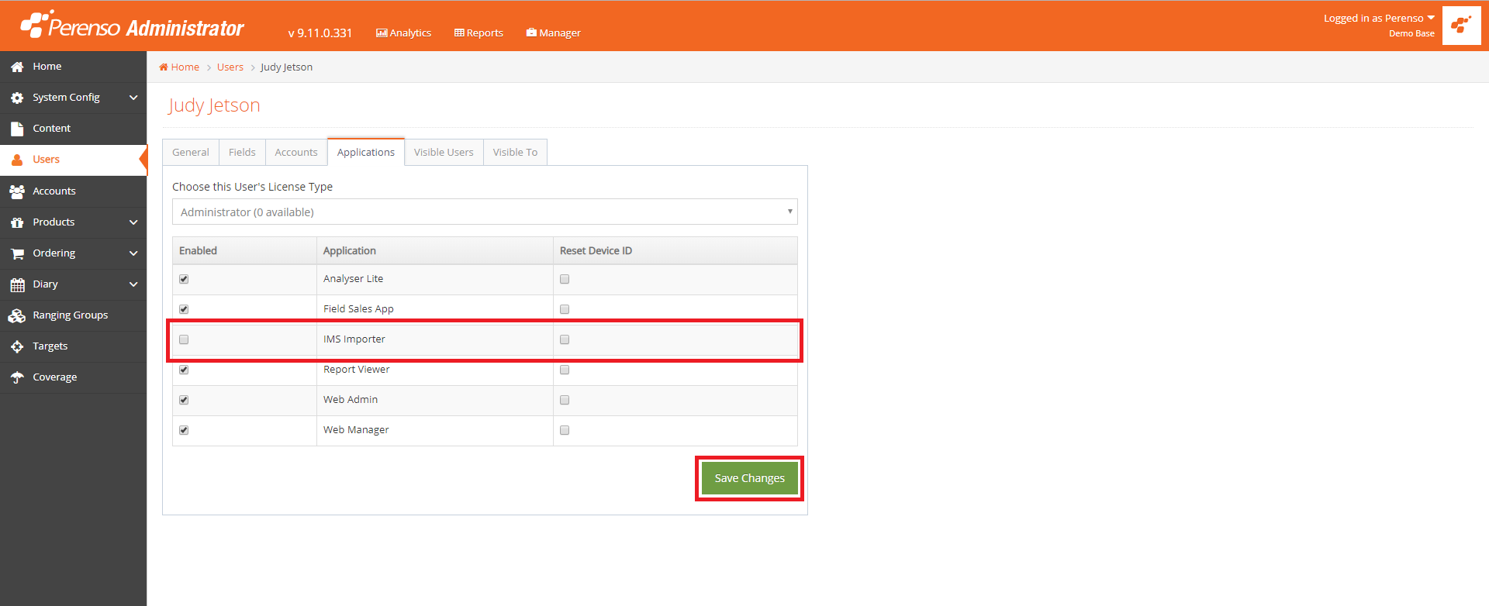The width and height of the screenshot is (1489, 606).
Task: Click the IMS Importer application name
Action: (354, 339)
